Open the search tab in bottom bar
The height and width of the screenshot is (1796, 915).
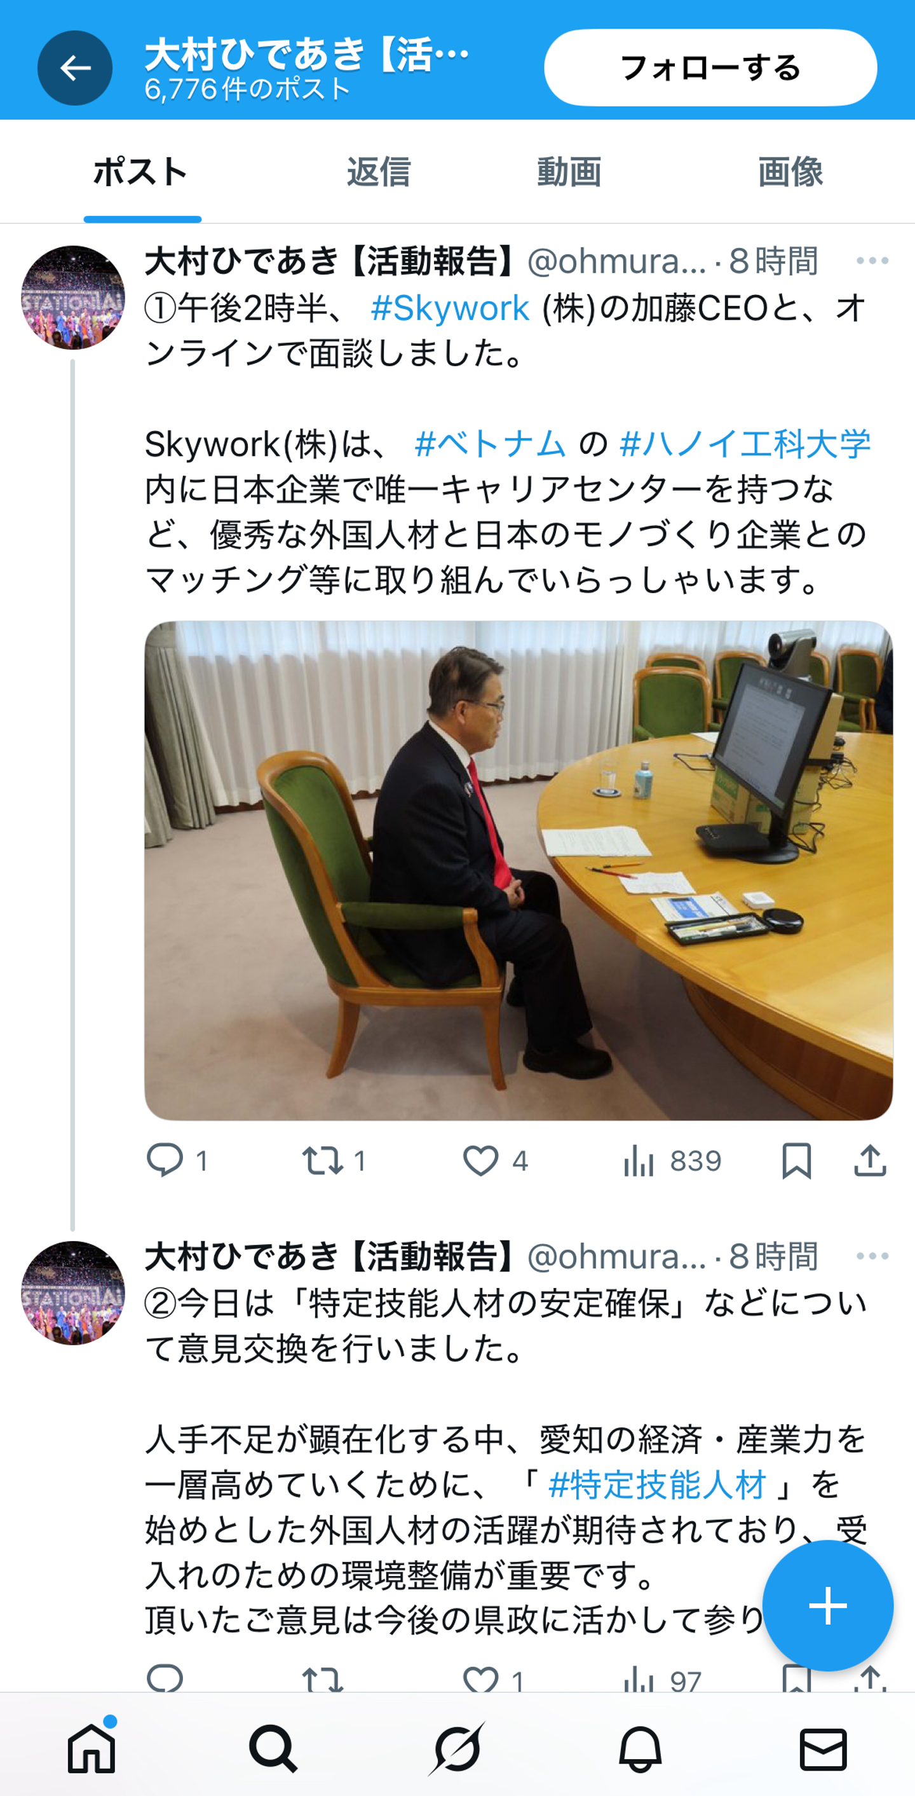(x=273, y=1748)
